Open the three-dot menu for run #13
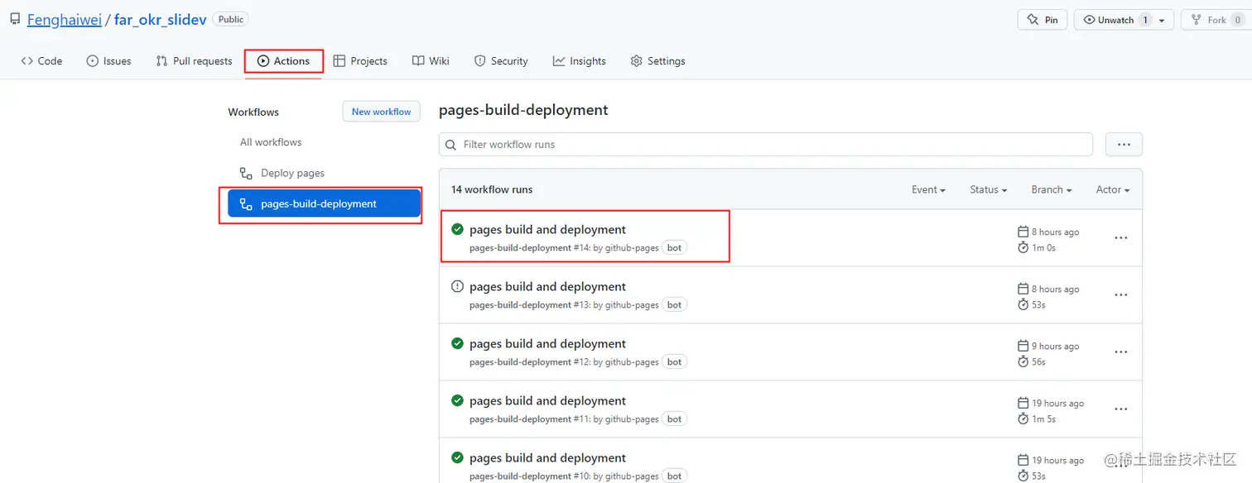 coord(1120,294)
